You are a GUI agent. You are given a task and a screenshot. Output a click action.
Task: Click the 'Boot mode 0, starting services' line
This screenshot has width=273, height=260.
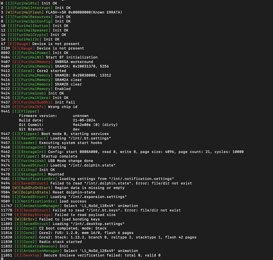[x=75, y=134]
